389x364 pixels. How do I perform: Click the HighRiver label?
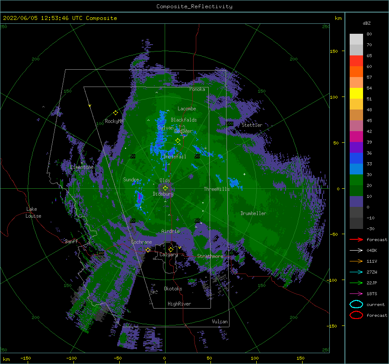[179, 304]
